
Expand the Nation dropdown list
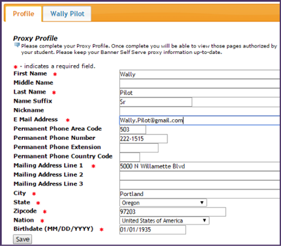[164, 221]
